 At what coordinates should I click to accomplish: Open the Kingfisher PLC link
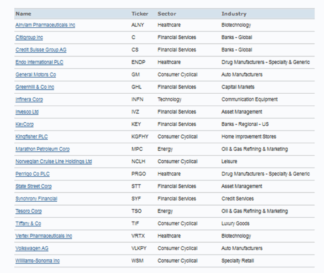[x=32, y=136]
